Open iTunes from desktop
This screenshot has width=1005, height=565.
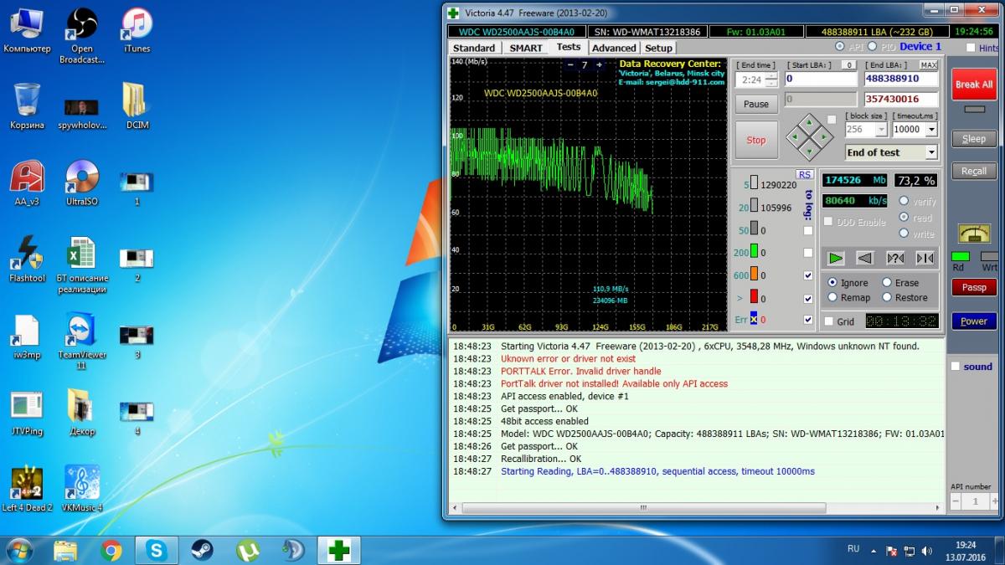137,31
